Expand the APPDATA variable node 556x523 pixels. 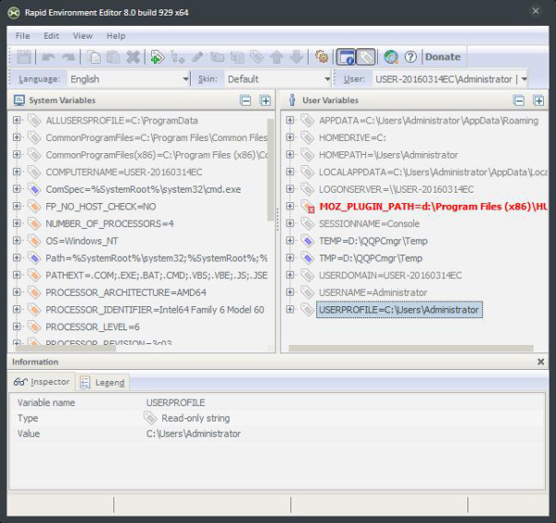point(290,120)
